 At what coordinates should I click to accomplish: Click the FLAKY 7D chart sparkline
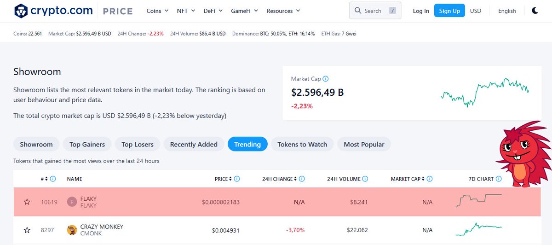(478, 200)
